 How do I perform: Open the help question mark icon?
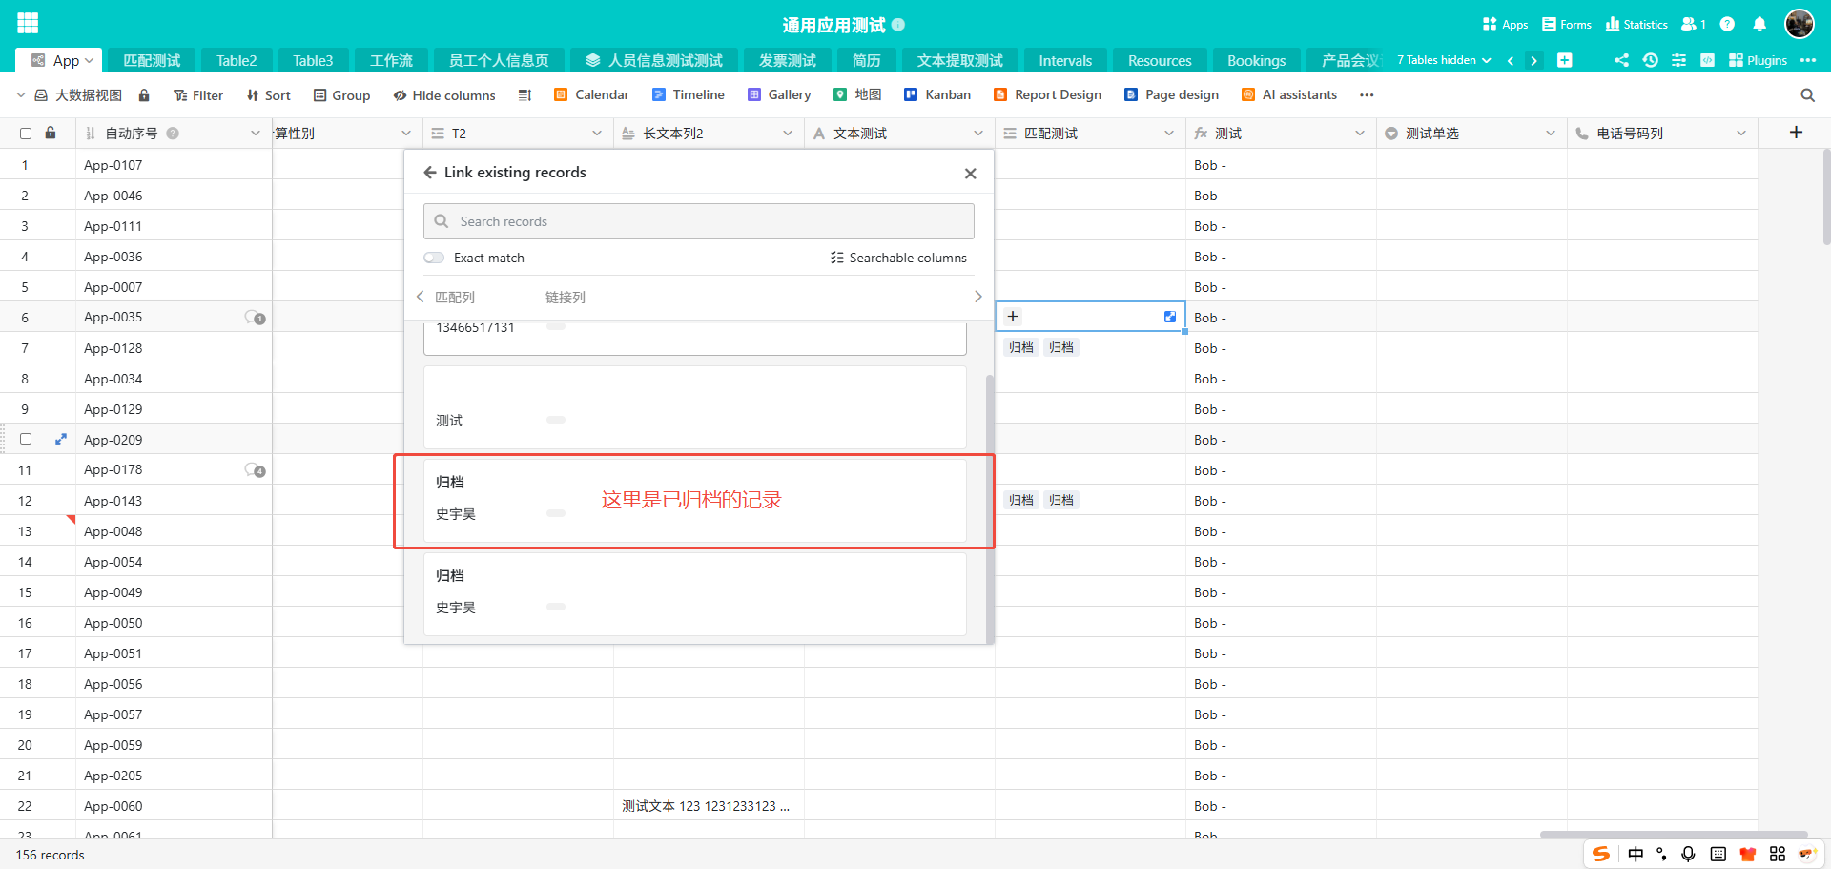point(1727,24)
